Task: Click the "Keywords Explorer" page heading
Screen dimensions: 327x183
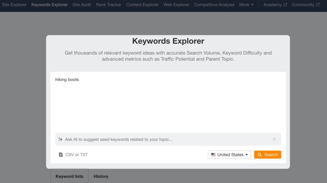Action: point(168,41)
